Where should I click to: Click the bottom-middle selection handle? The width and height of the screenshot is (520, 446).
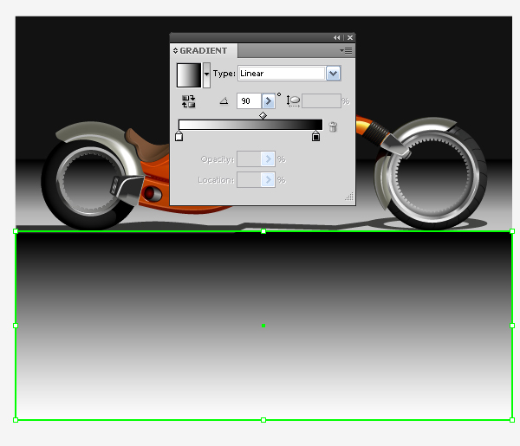263,420
